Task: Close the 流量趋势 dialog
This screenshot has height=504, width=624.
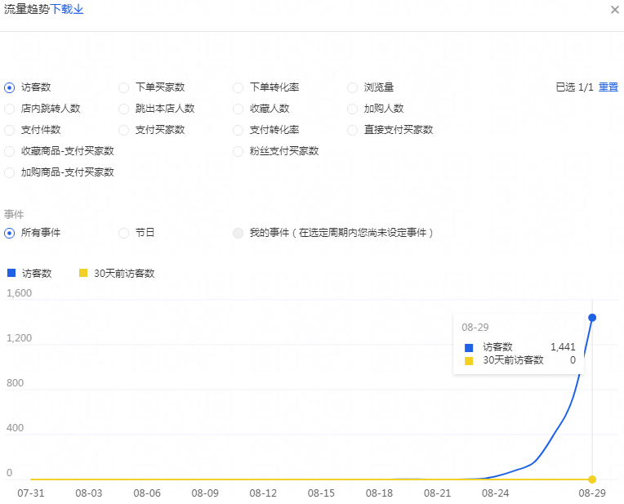Action: coord(614,10)
